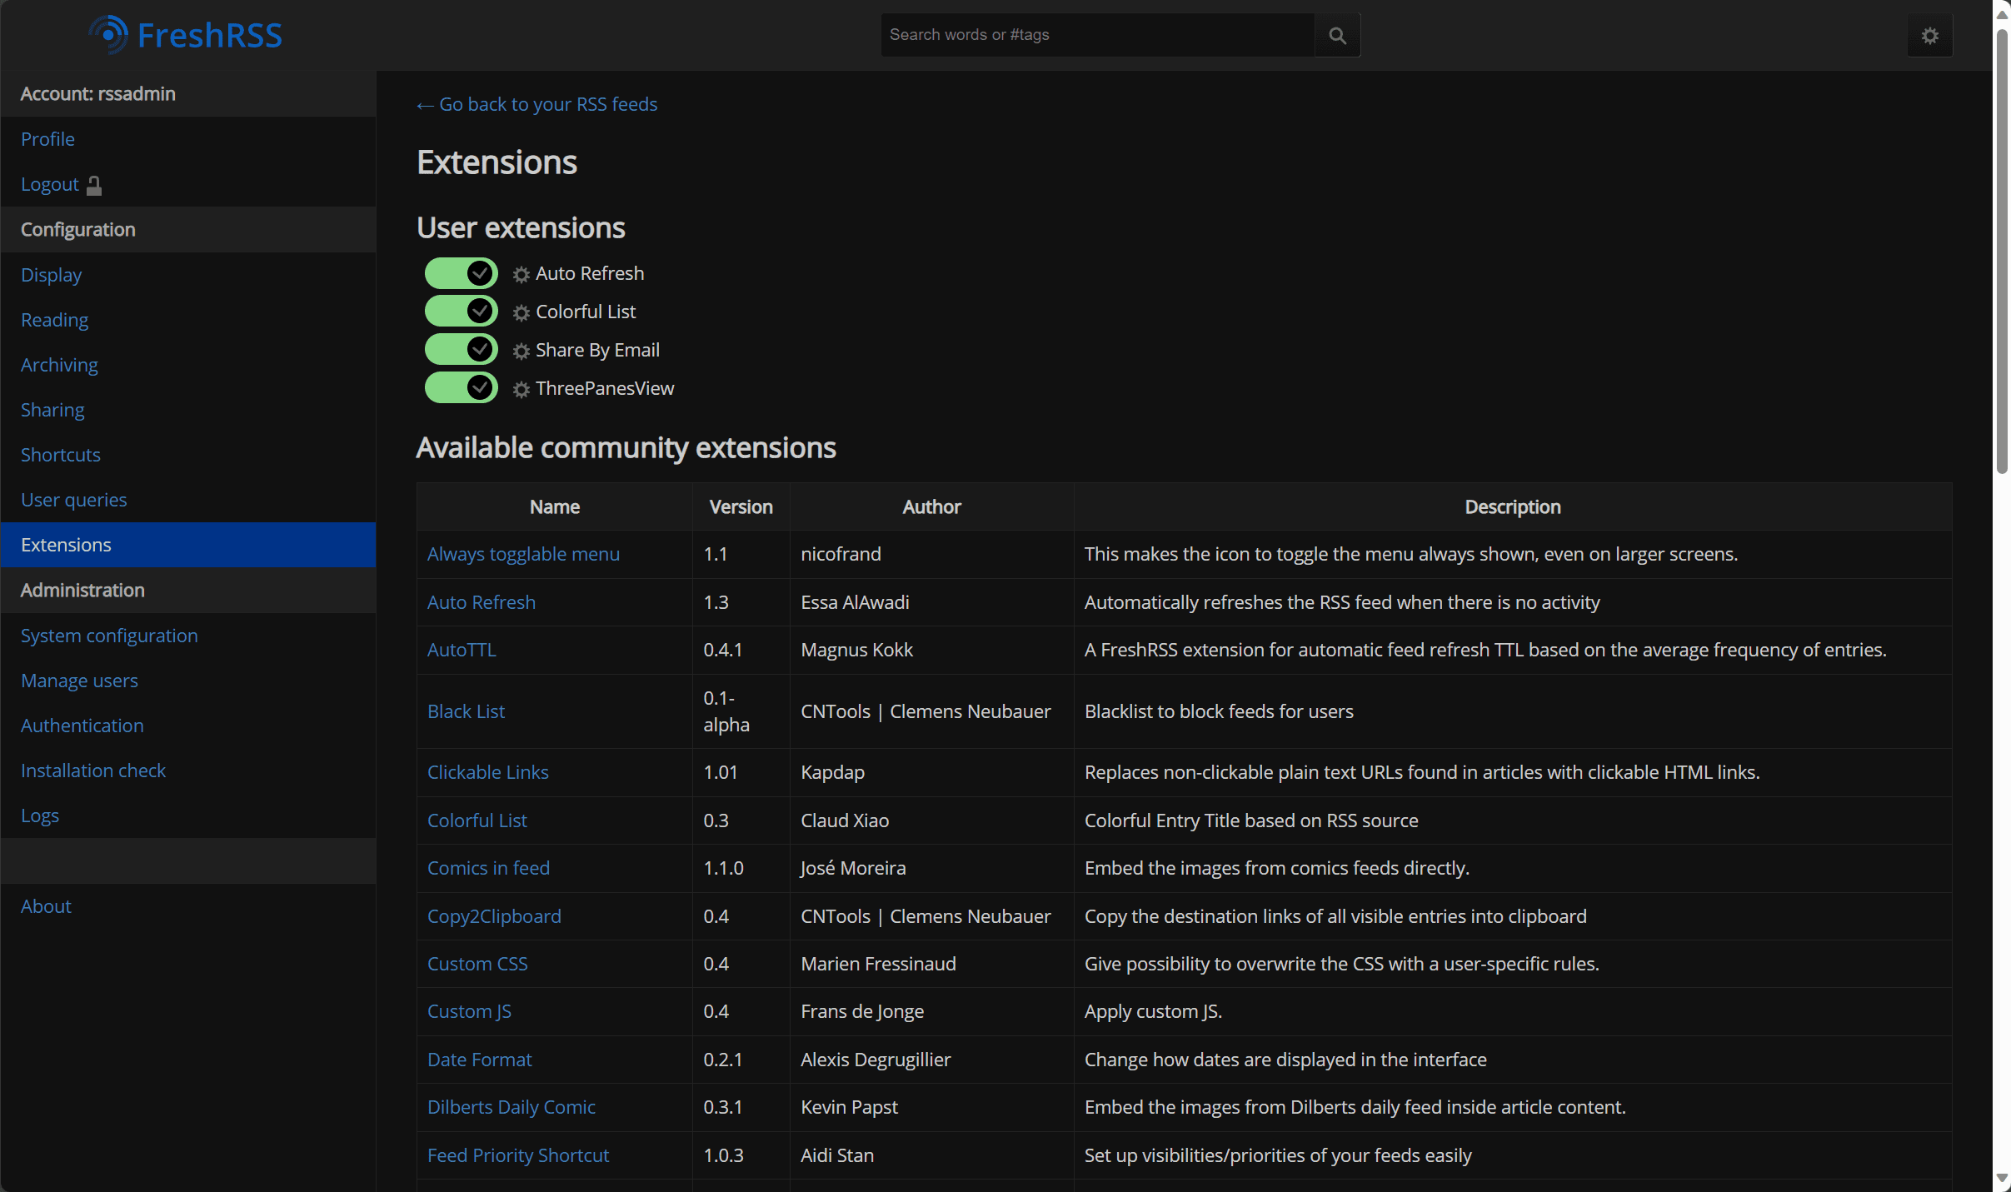Open the Display configuration page
Screen dimensions: 2011x1192
point(51,275)
